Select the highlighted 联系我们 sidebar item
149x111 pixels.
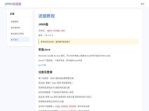(20, 40)
